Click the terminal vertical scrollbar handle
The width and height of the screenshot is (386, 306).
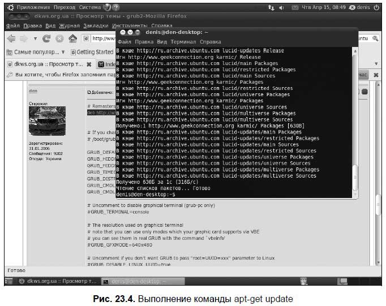tap(355, 177)
